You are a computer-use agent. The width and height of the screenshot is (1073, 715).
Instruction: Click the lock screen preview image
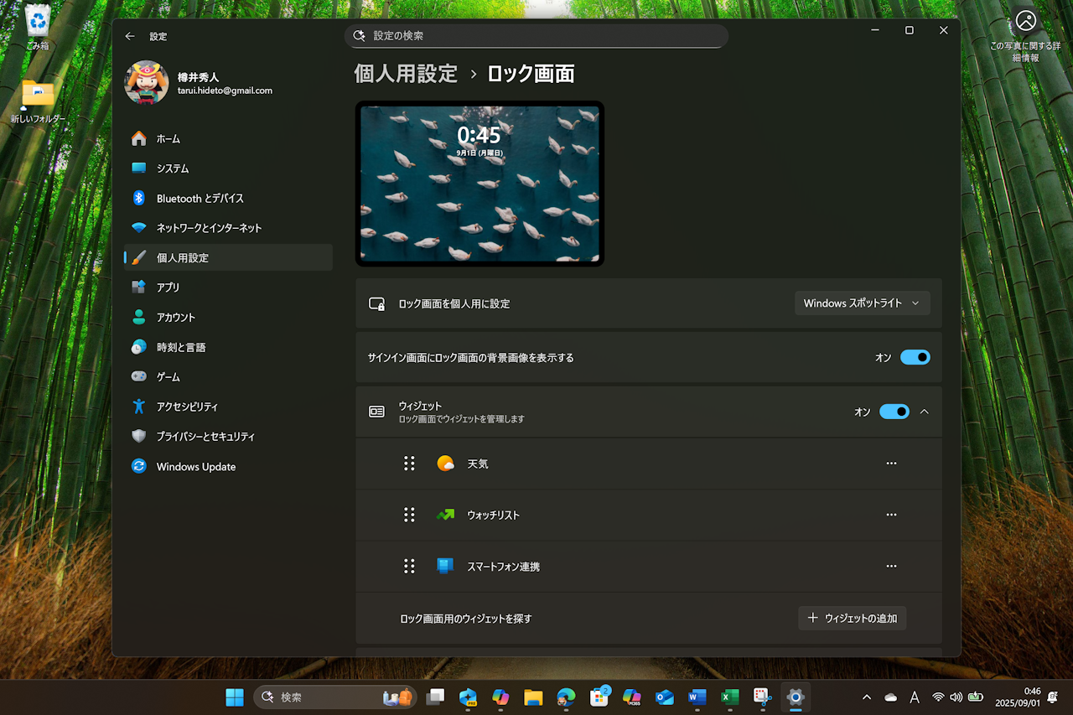[x=479, y=184]
